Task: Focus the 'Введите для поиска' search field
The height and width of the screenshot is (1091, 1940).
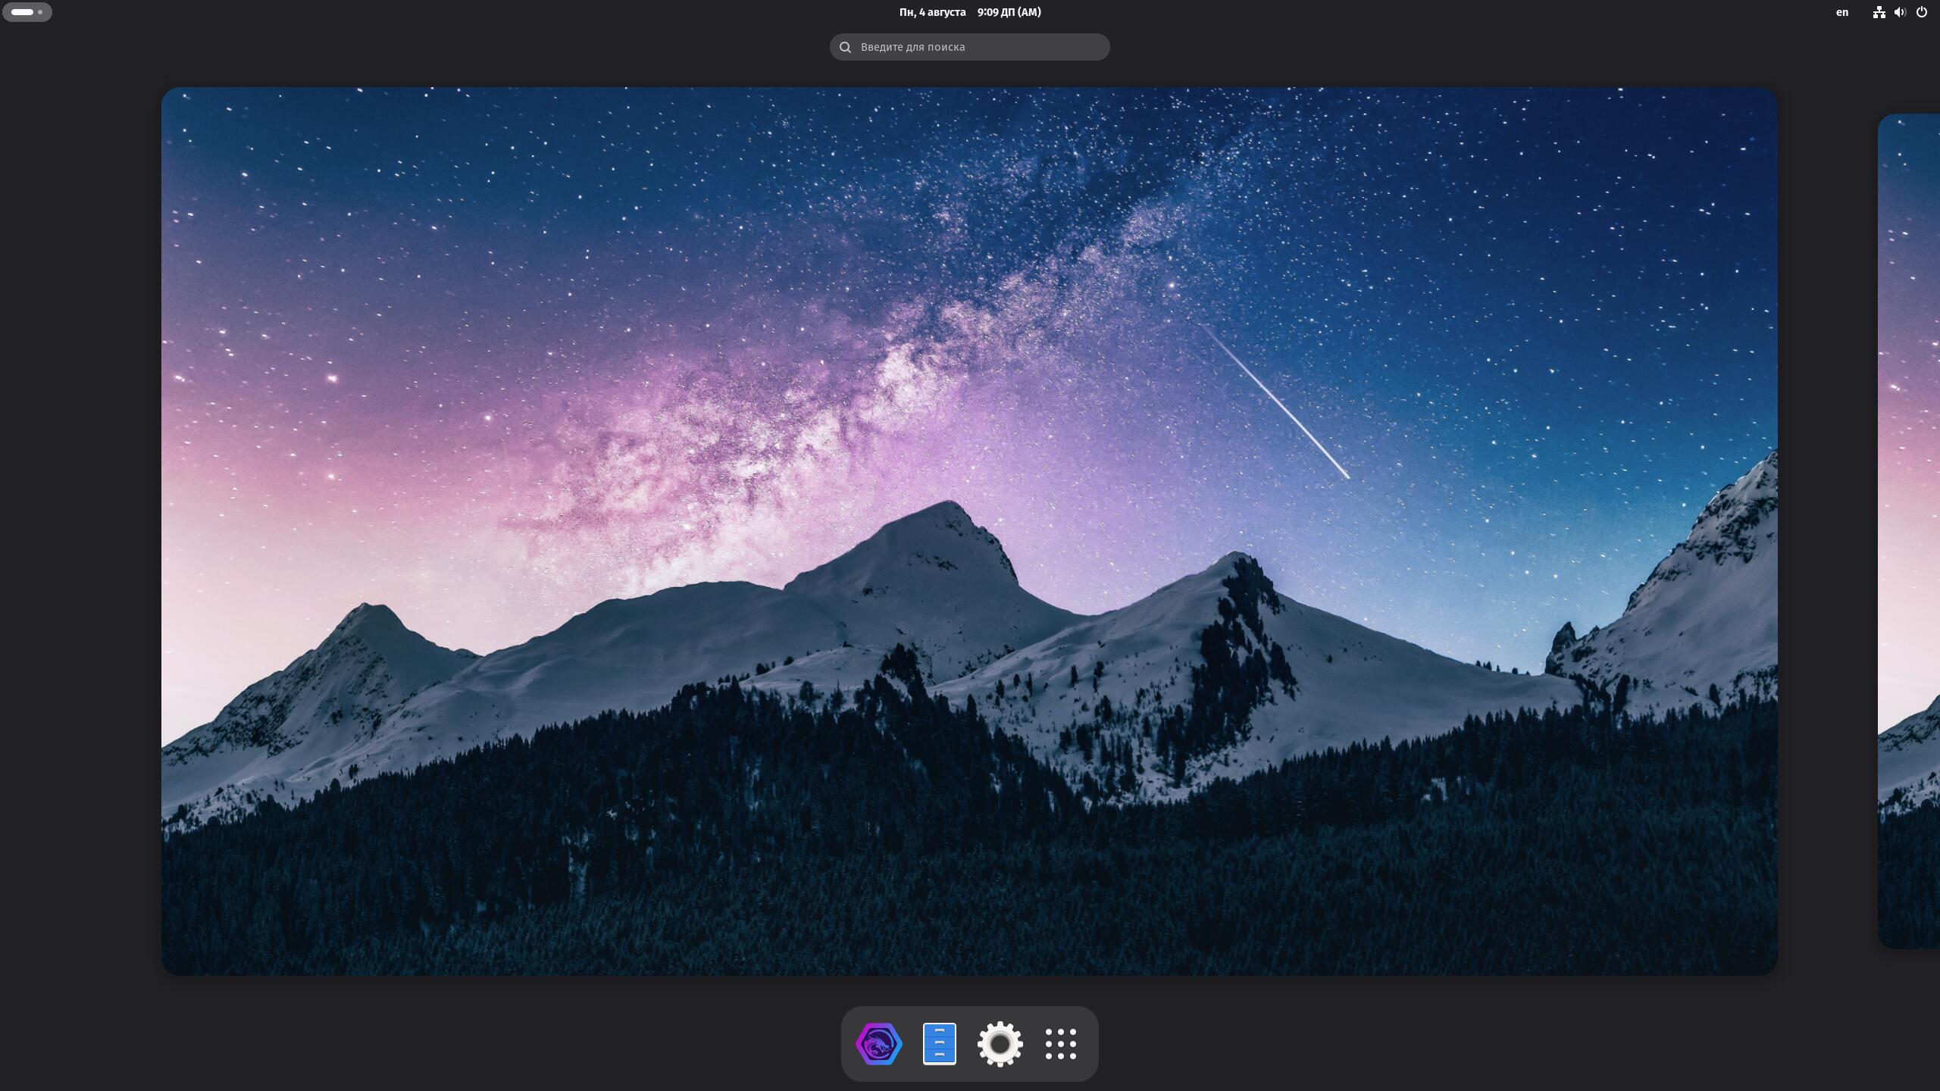Action: (970, 47)
